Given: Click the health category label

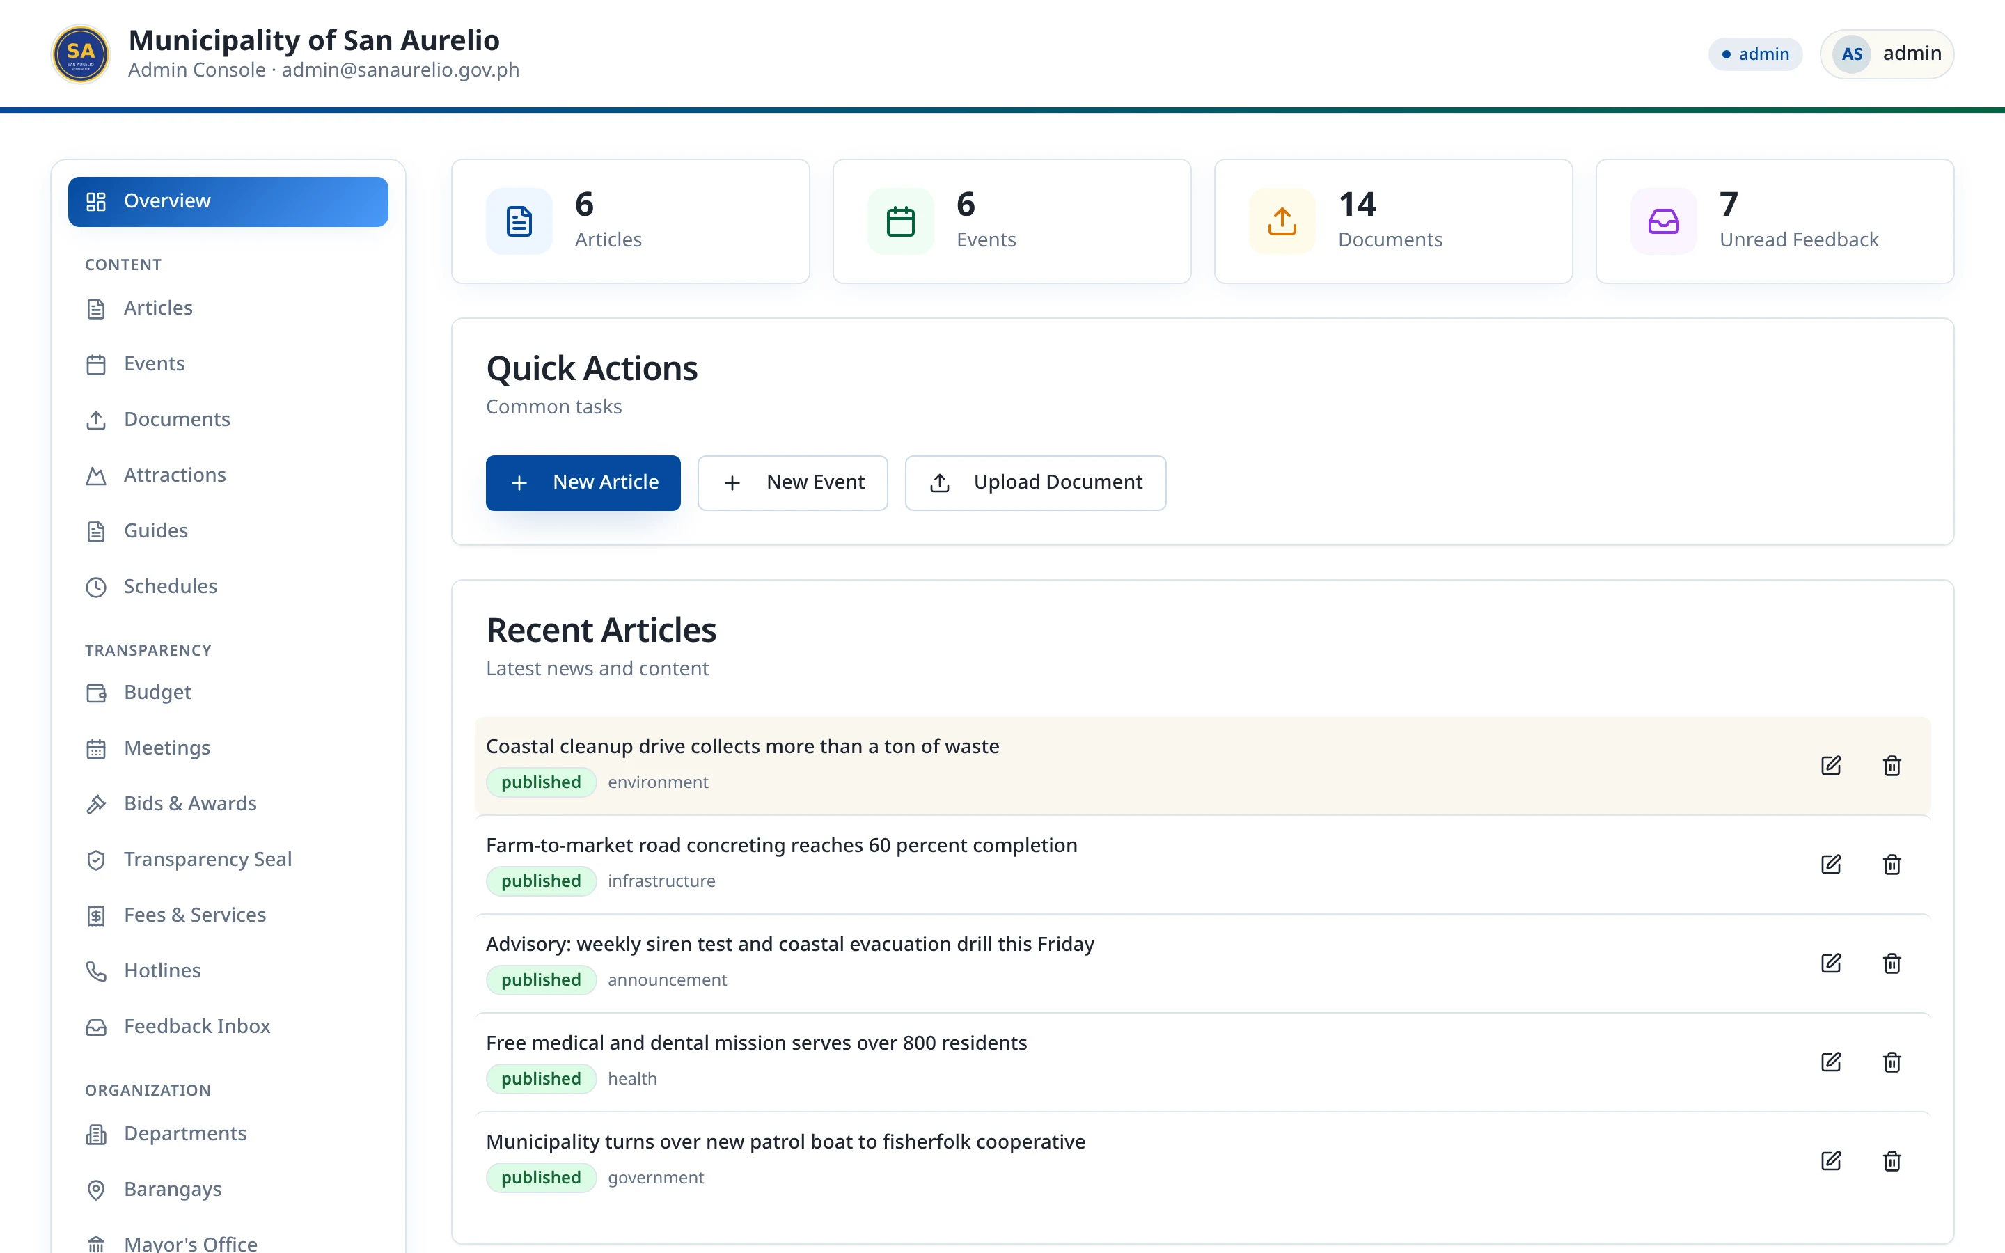Looking at the screenshot, I should click(632, 1078).
